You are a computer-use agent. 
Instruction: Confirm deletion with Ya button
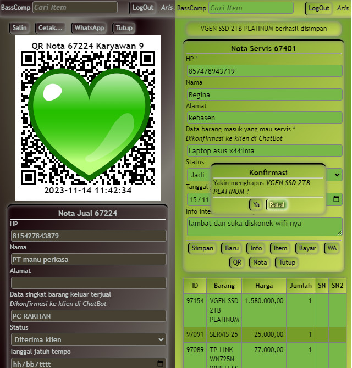(x=256, y=205)
